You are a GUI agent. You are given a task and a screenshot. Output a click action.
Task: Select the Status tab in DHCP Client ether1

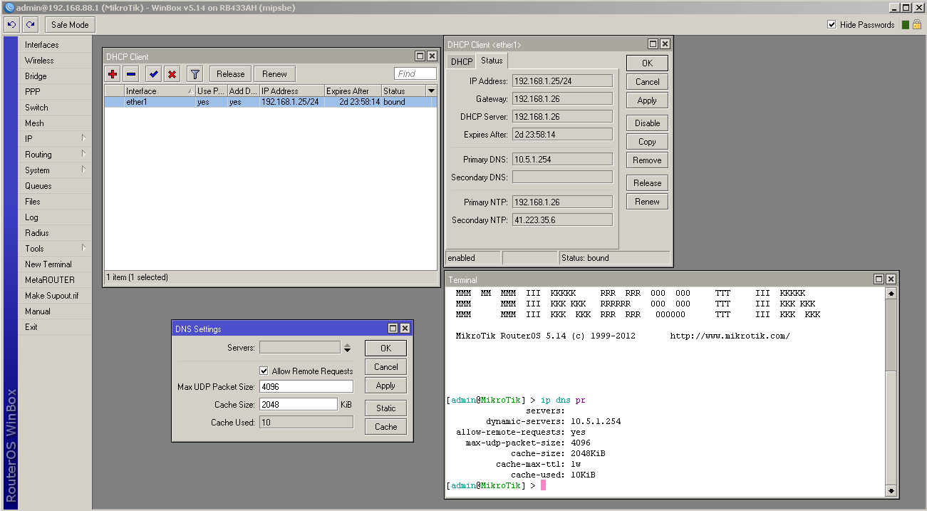(x=492, y=61)
